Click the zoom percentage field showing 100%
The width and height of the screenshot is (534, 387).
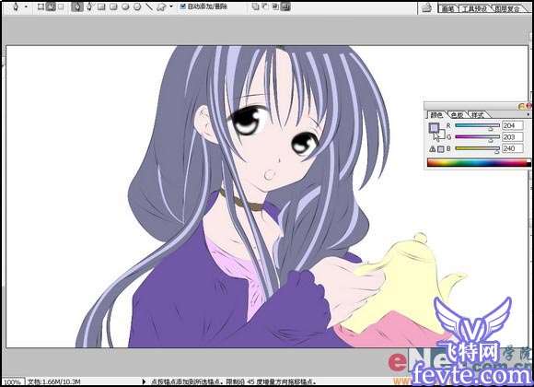[13, 381]
